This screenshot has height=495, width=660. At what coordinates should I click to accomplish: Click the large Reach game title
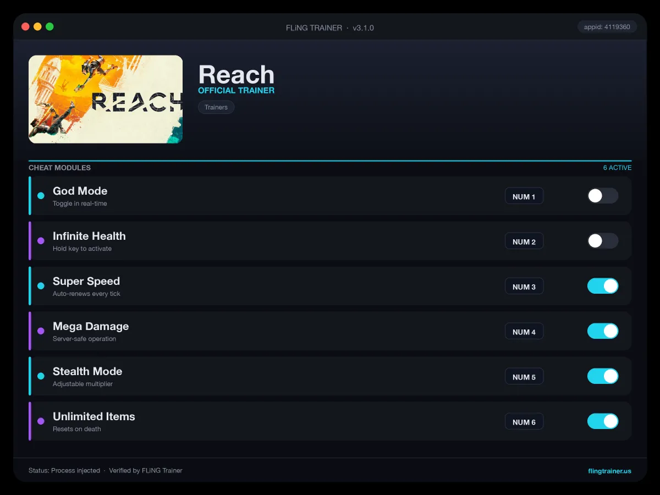236,74
